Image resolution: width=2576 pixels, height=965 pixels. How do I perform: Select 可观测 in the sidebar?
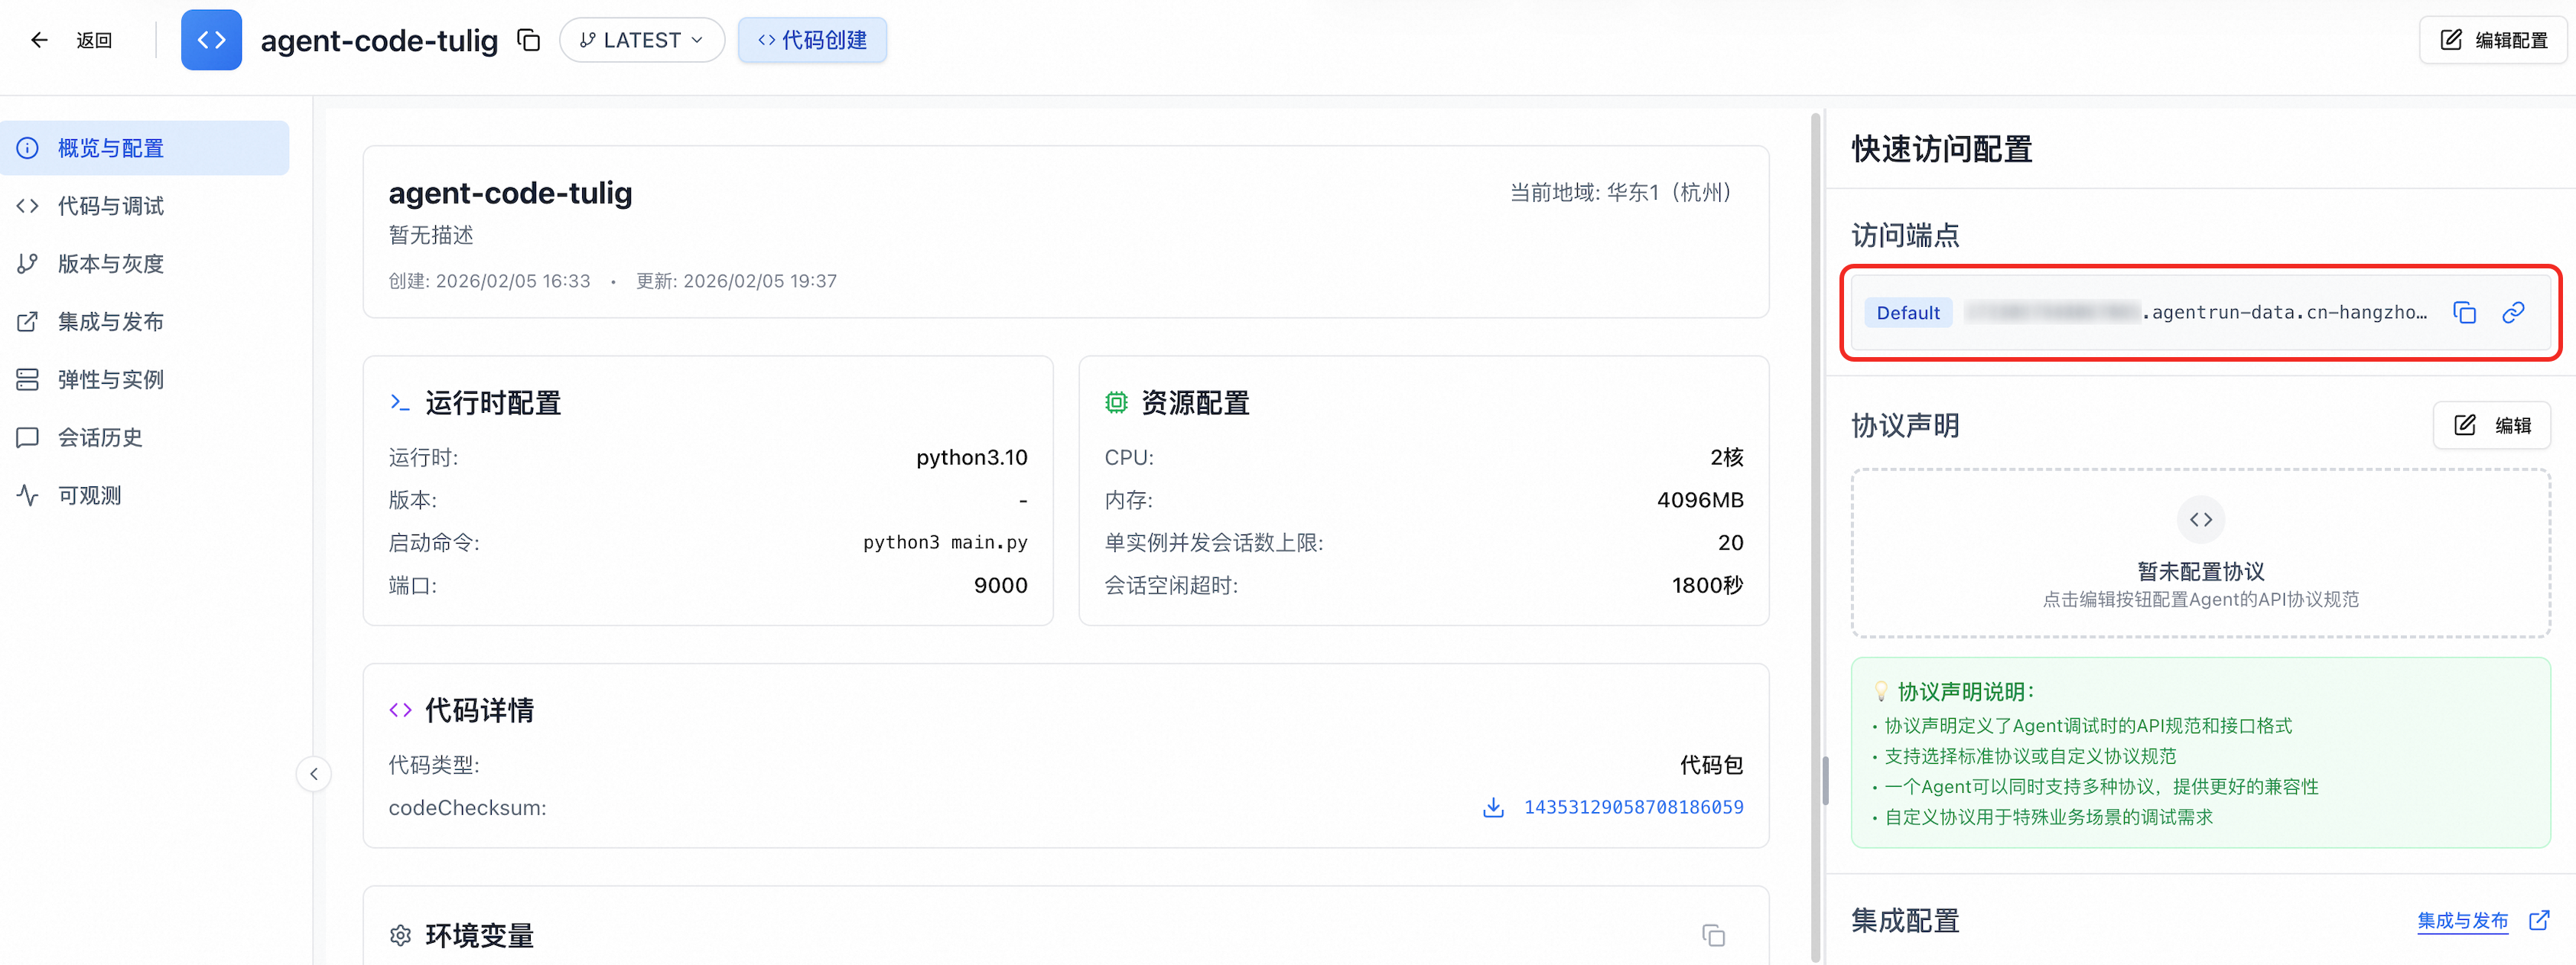(89, 496)
